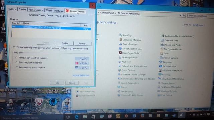Switch to the Hardware tab

click(x=59, y=11)
